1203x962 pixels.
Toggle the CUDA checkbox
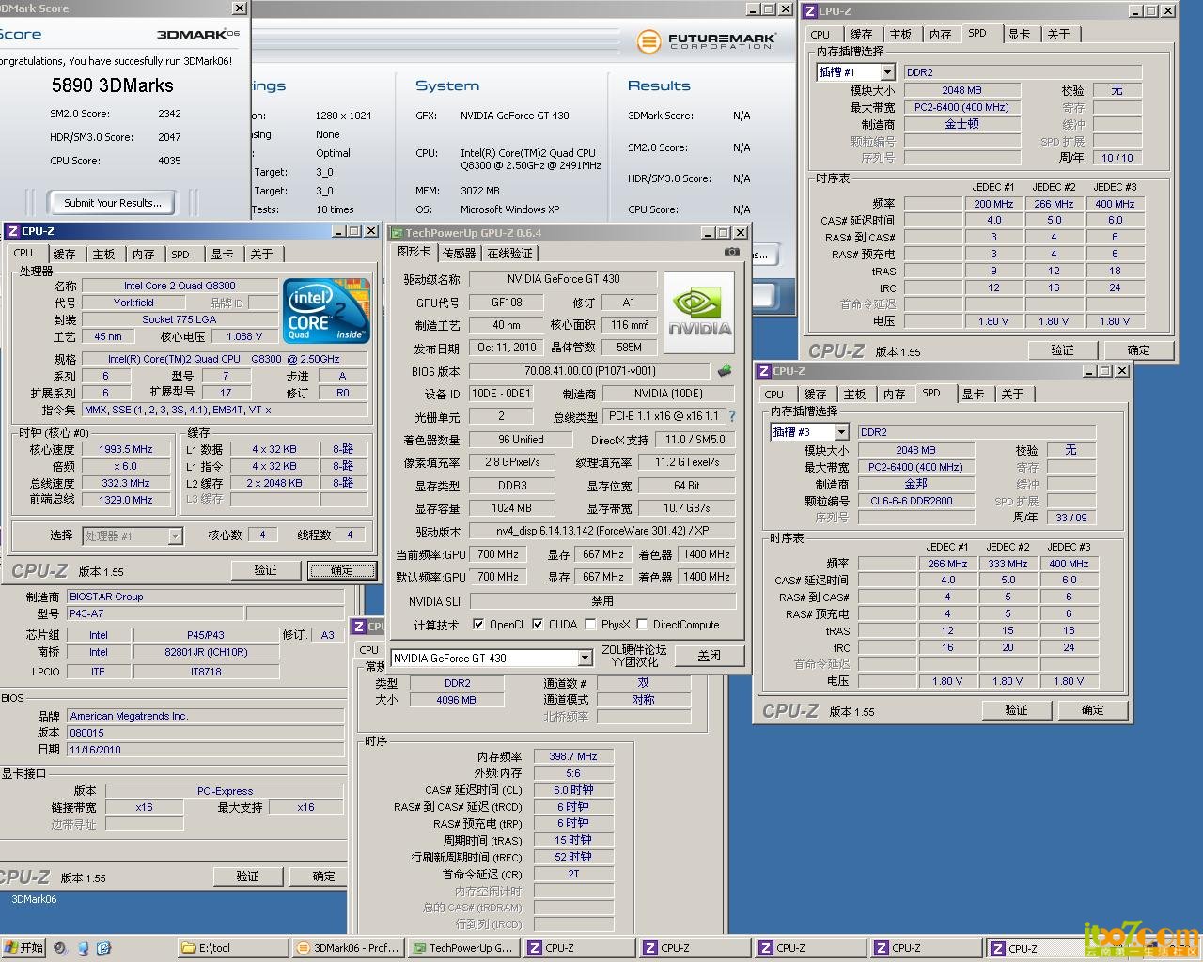click(x=538, y=624)
